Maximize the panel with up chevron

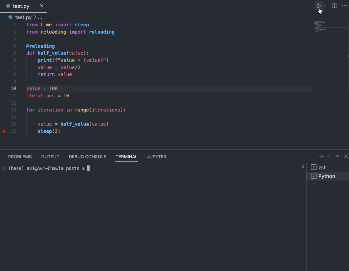point(337,156)
